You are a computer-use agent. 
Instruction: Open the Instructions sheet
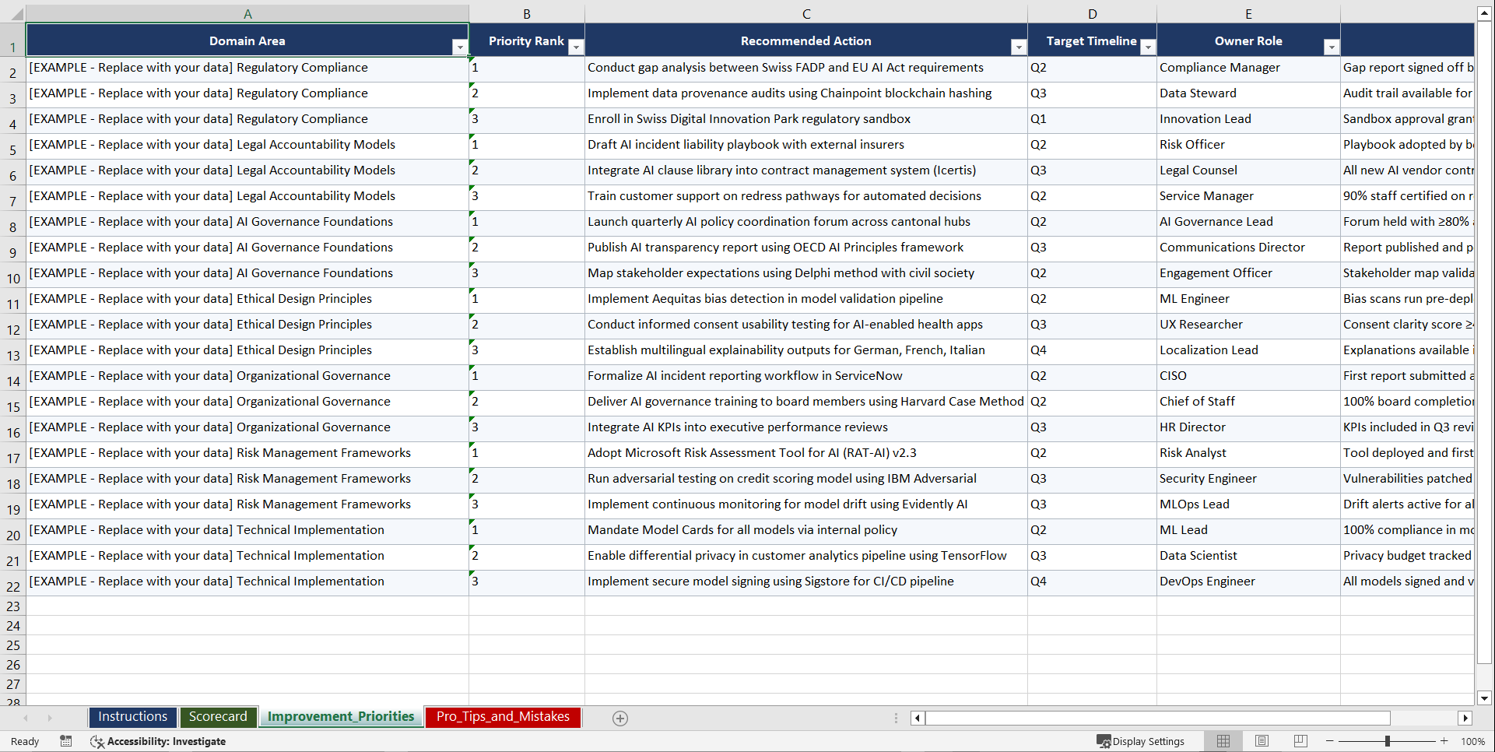tap(132, 716)
